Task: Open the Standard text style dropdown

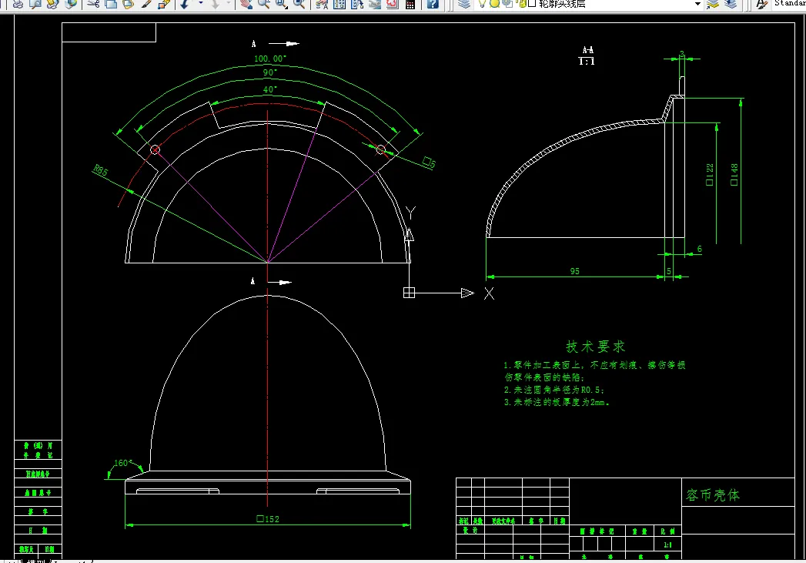Action: 790,4
